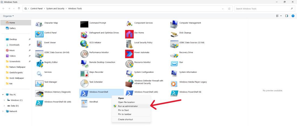This screenshot has height=126, width=297.
Task: Expand the Network tree node
Action: coord(3,111)
